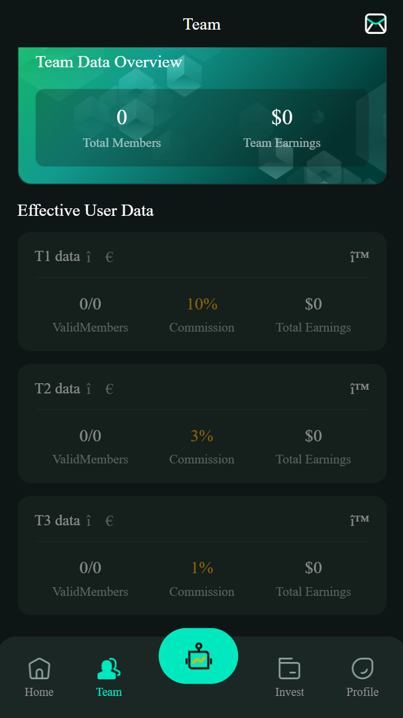Click the T3 1% Commission value
This screenshot has height=718, width=403.
(x=202, y=568)
